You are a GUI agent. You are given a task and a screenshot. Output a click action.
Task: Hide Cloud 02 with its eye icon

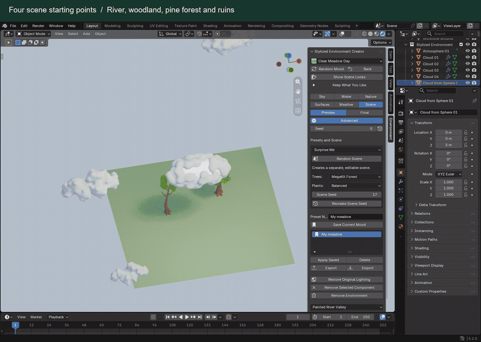tap(468, 64)
